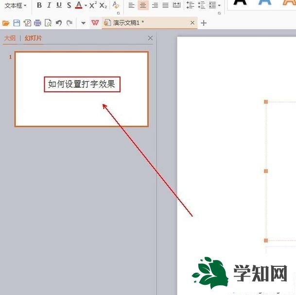This screenshot has width=296, height=295.
Task: Clear text formatting with eraser icon
Action: pyautogui.click(x=116, y=5)
